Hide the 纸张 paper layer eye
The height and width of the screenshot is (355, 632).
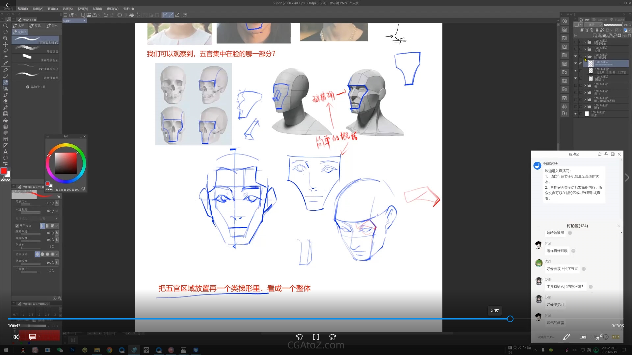click(x=575, y=114)
